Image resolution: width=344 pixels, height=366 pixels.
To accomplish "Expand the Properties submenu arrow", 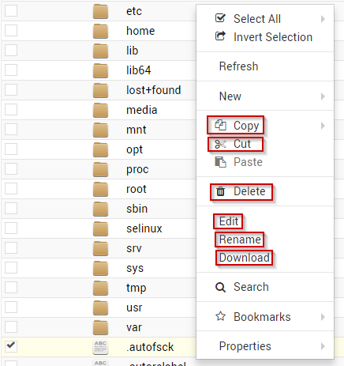I will (x=323, y=346).
